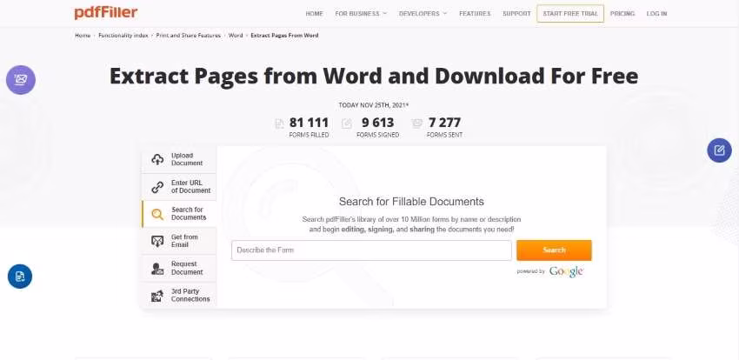Screen dimensions: 739x360
Task: Click the forms sent icon
Action: [x=416, y=123]
